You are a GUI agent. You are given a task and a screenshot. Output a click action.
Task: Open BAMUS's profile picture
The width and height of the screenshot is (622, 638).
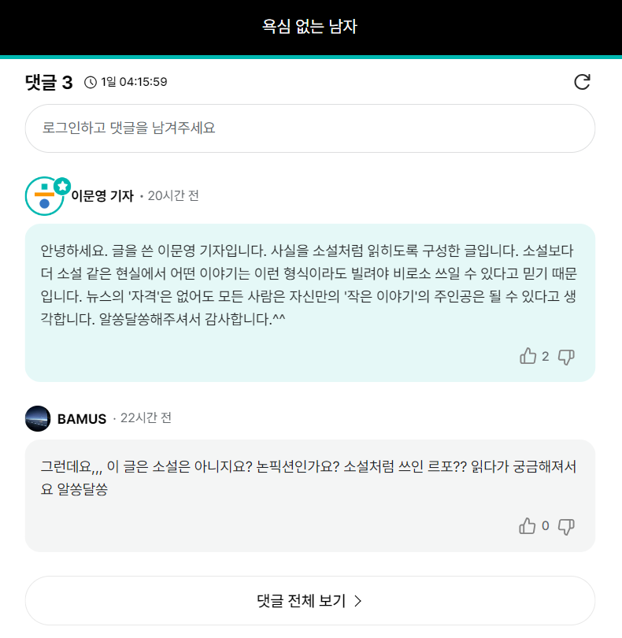[x=38, y=418]
